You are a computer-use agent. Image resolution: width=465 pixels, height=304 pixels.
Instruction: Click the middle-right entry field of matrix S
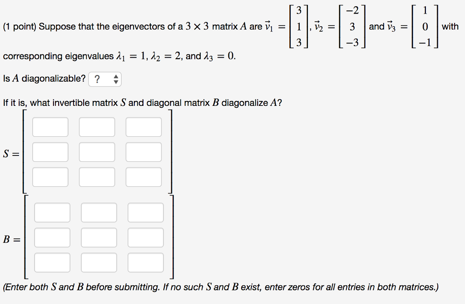(144, 152)
